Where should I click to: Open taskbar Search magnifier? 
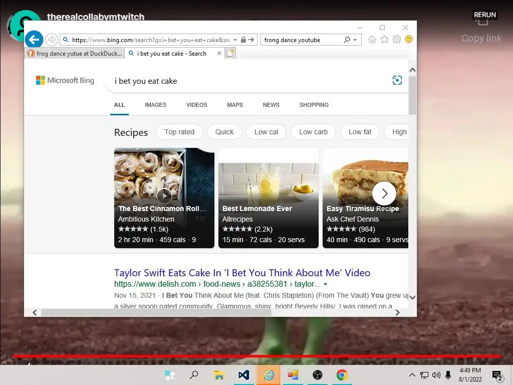pos(194,374)
